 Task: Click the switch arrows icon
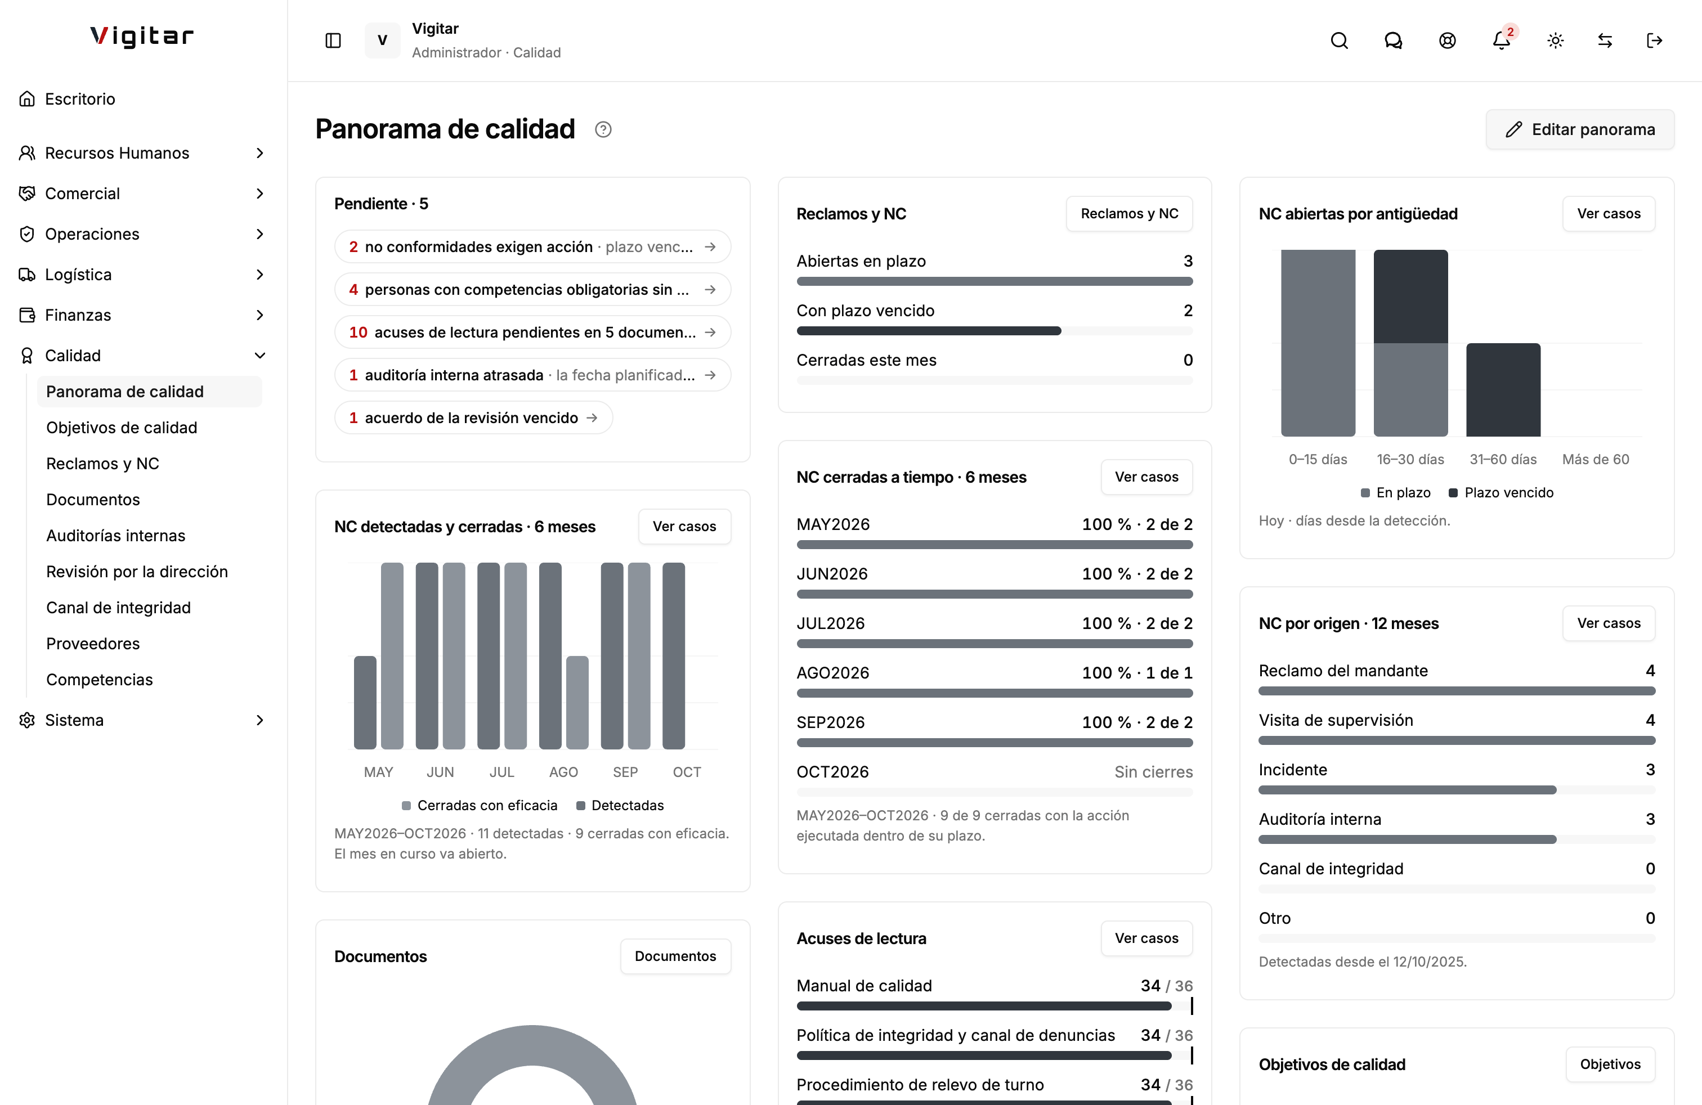pos(1605,41)
